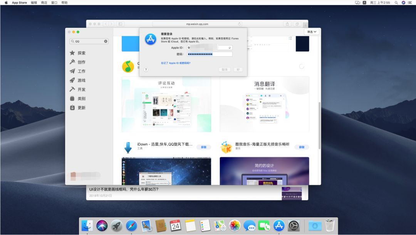416x235 pixels.
Task: Open the 工作 (Work) sidebar section
Action: (78, 71)
